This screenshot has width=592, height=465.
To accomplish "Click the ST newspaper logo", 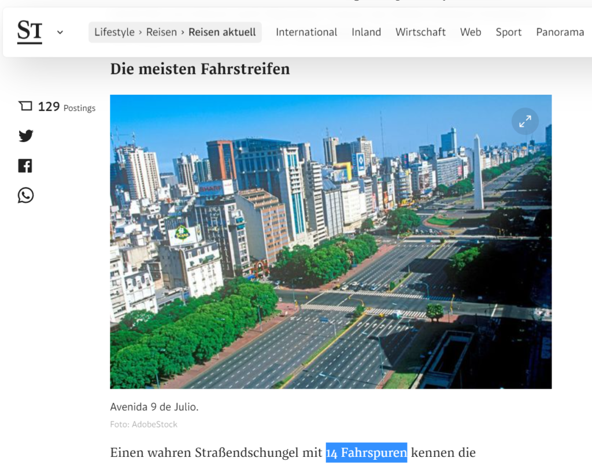I will pos(29,32).
